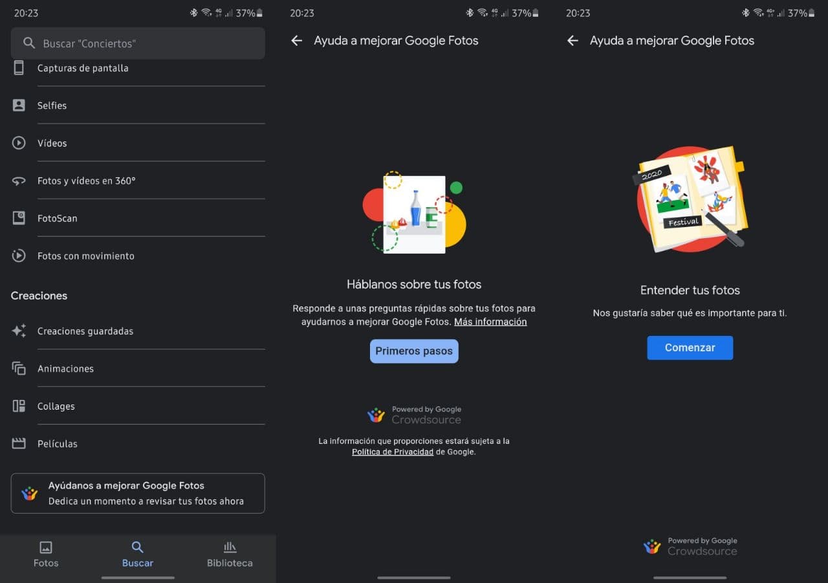Open the Más información link
This screenshot has width=828, height=583.
(x=490, y=322)
